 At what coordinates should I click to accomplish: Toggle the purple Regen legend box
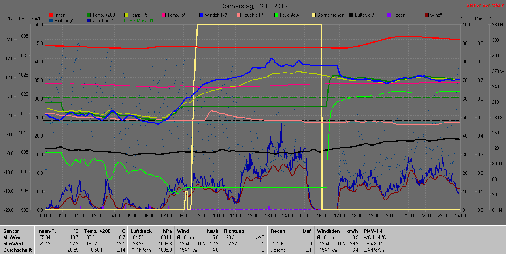pos(389,15)
